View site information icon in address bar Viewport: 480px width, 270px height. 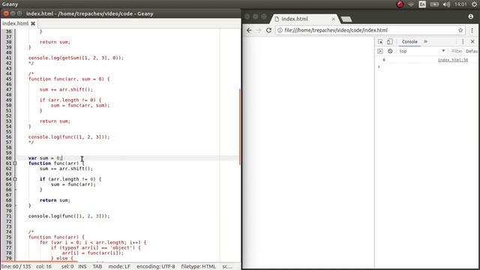(280, 30)
